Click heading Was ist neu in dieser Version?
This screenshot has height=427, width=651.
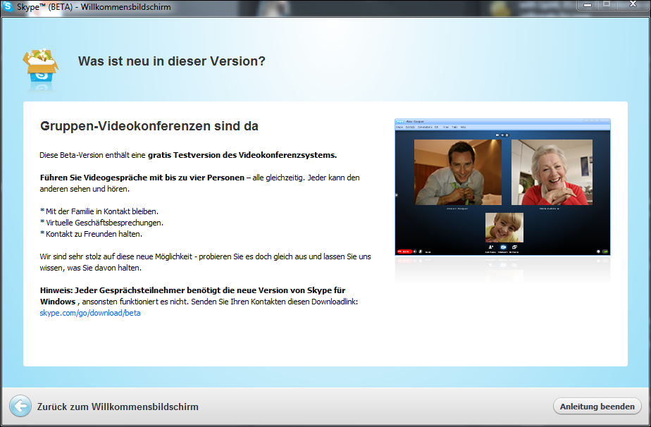tap(171, 61)
